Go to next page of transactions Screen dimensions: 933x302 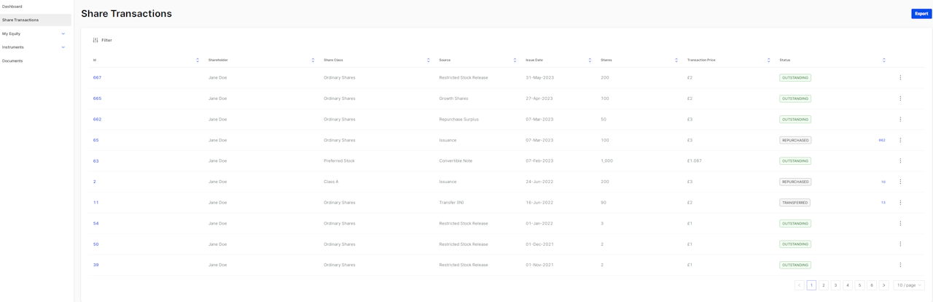(x=883, y=285)
